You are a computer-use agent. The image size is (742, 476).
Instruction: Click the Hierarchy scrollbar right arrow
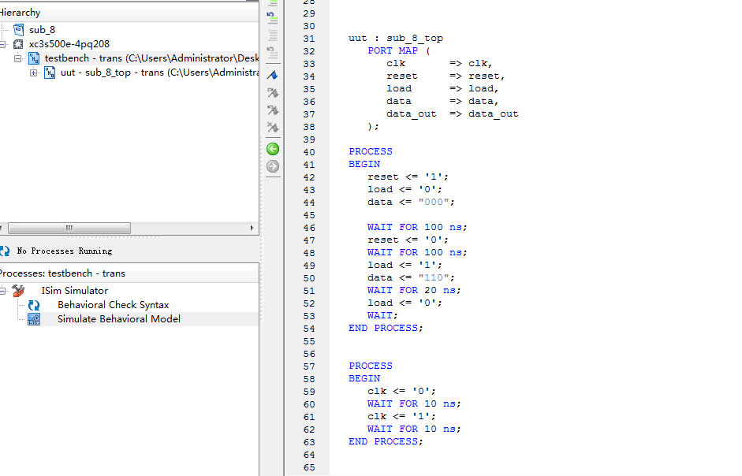click(252, 228)
